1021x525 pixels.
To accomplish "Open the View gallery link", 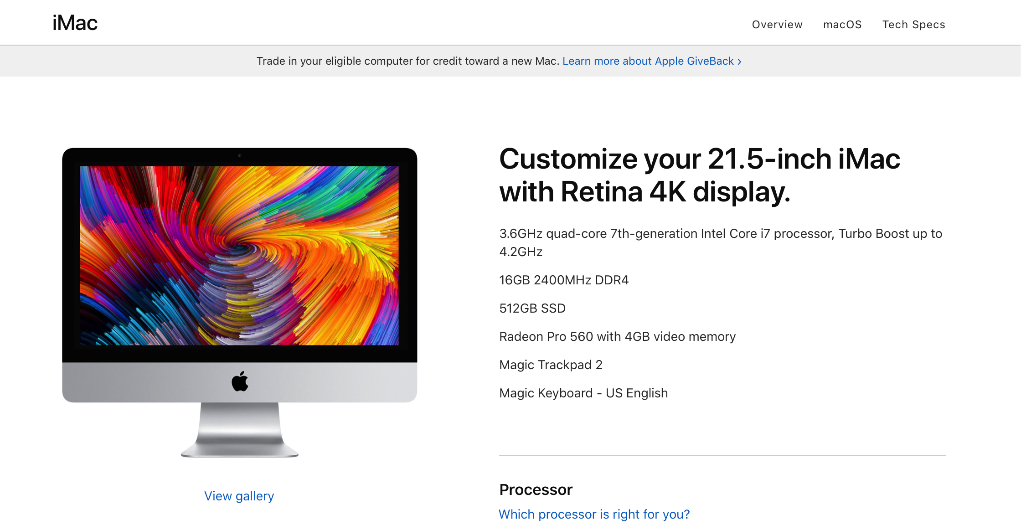I will click(x=239, y=496).
